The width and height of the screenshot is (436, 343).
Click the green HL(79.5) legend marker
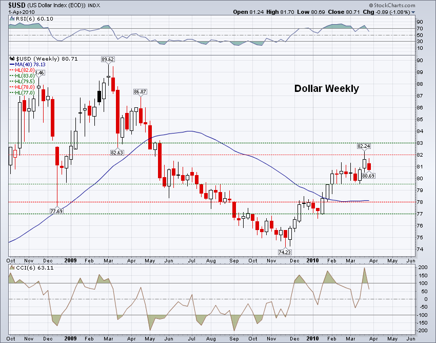(11, 81)
